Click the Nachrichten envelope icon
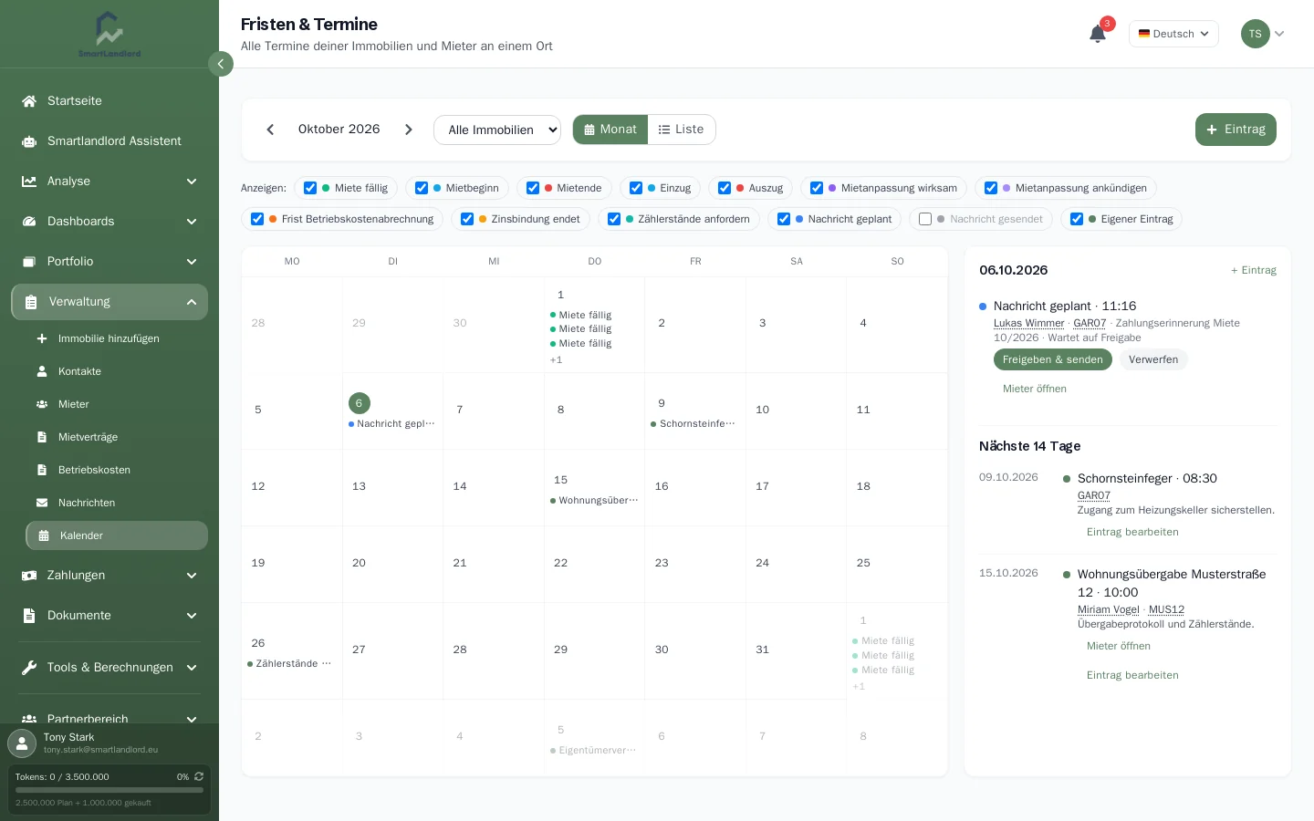Viewport: 1314px width, 821px height. coord(42,503)
